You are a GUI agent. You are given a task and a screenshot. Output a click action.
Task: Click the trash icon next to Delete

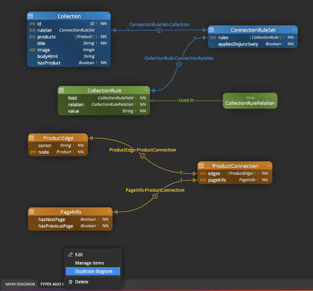pyautogui.click(x=70, y=282)
